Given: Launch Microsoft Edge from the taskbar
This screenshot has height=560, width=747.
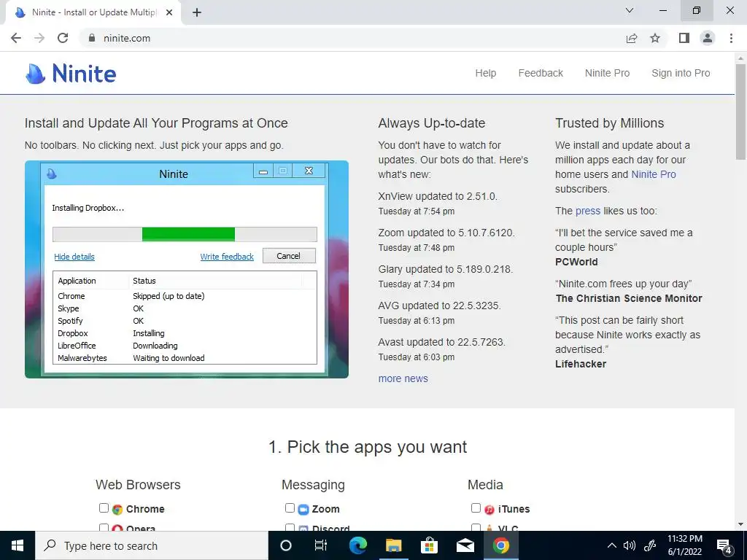Looking at the screenshot, I should [357, 545].
